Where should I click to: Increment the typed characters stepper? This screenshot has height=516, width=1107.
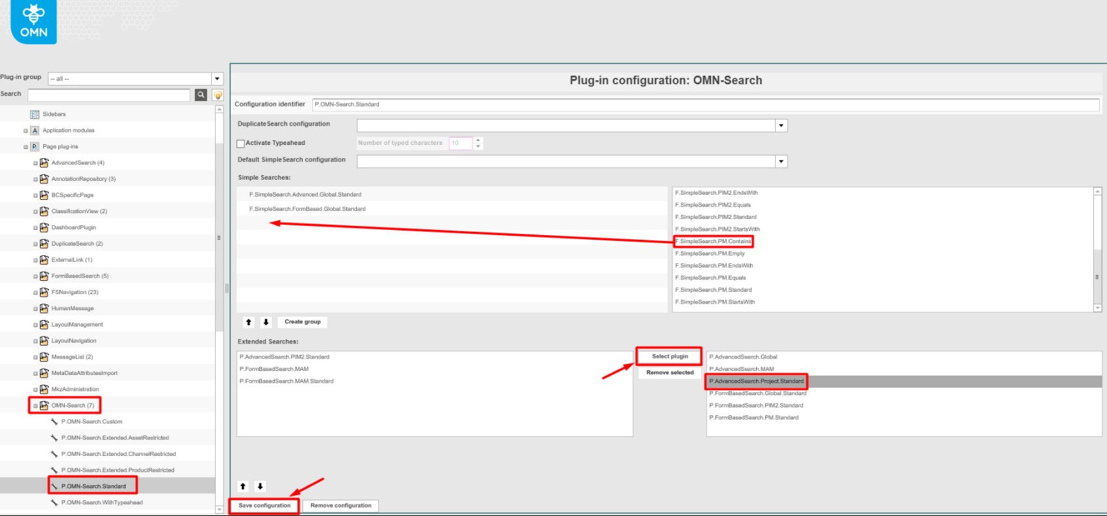(x=478, y=140)
